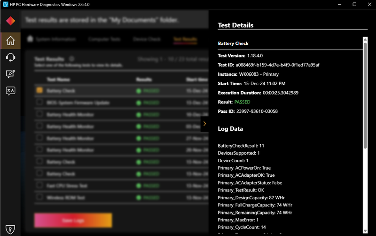
Task: Click the Pass ID 23997-93610-03058
Action: (257, 111)
